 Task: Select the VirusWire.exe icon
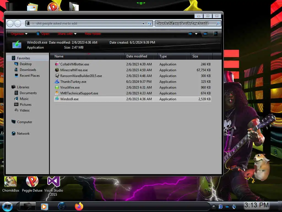(57, 87)
